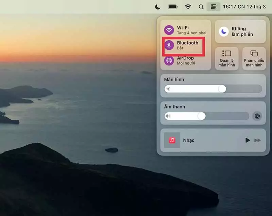Screen dimensions: 272x216
Task: Click Quản lý màn hình tile
Action: click(x=227, y=59)
